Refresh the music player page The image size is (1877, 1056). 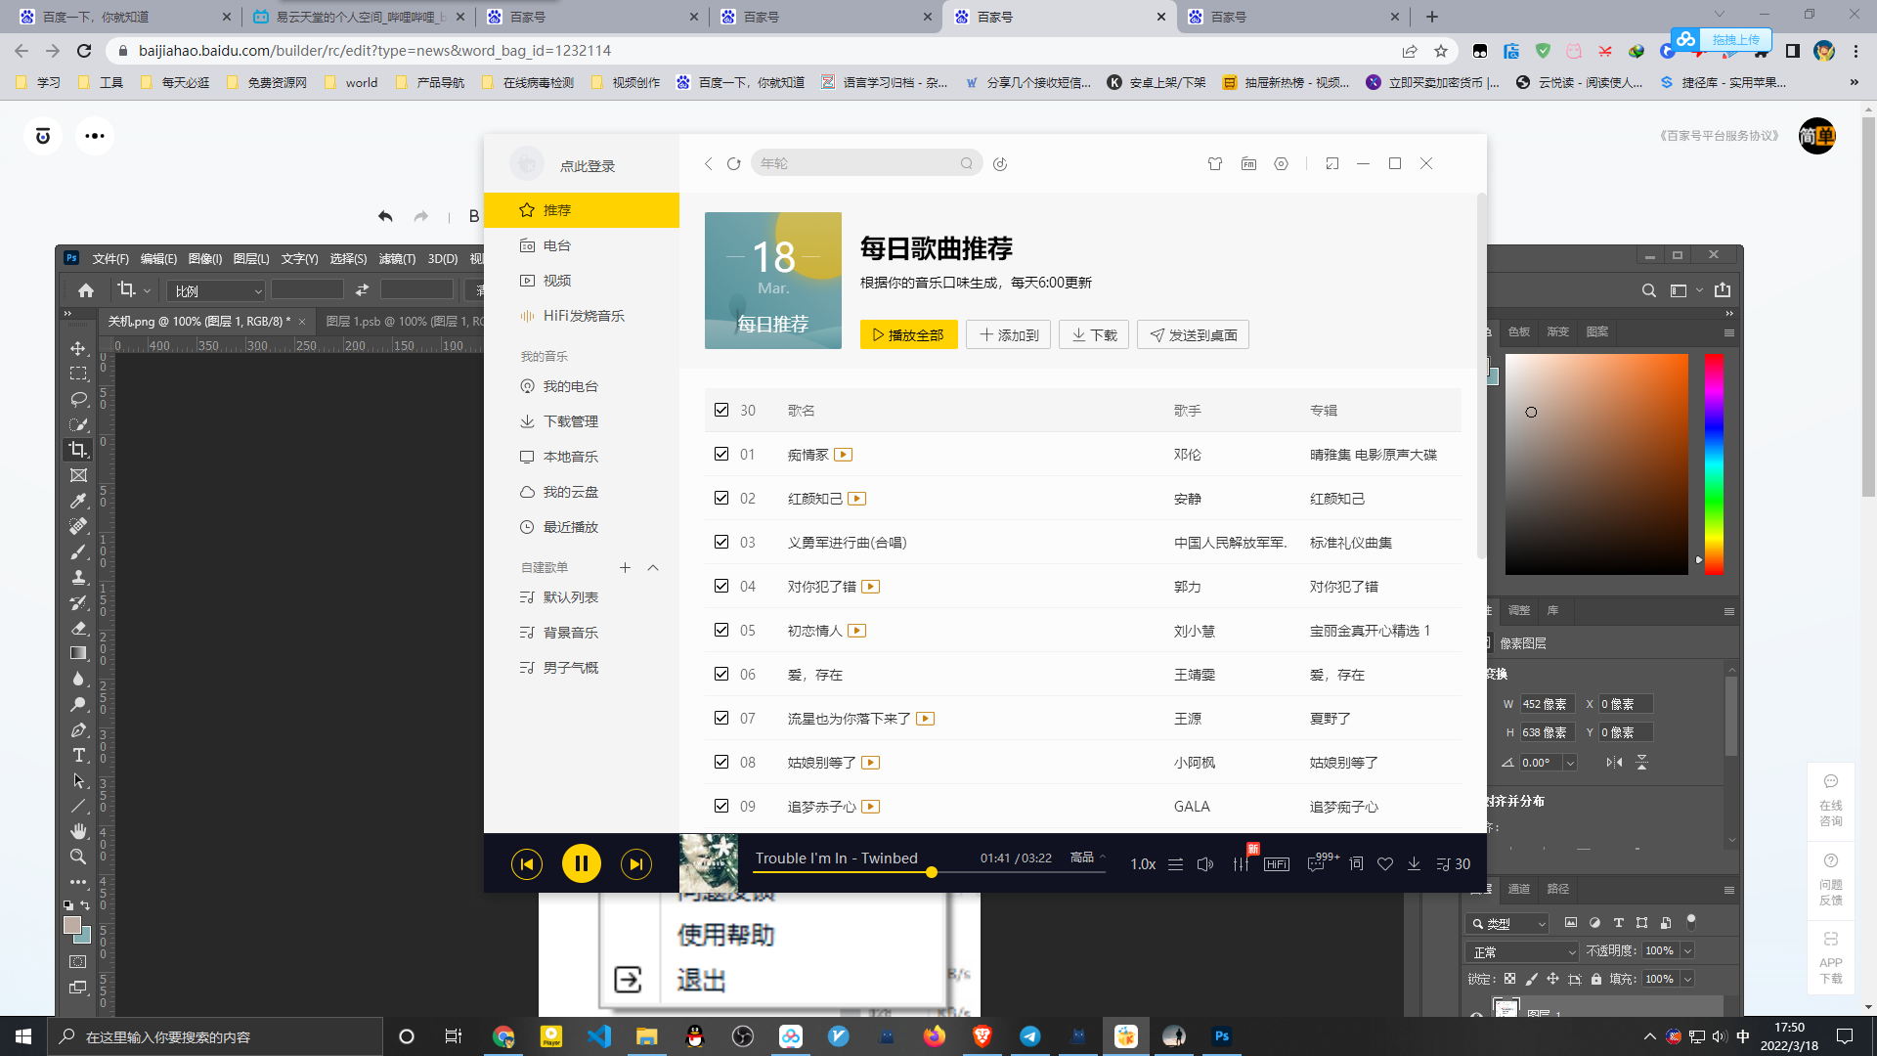(734, 164)
